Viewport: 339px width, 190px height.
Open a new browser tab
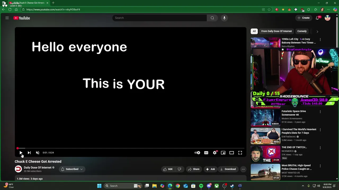click(x=53, y=3)
